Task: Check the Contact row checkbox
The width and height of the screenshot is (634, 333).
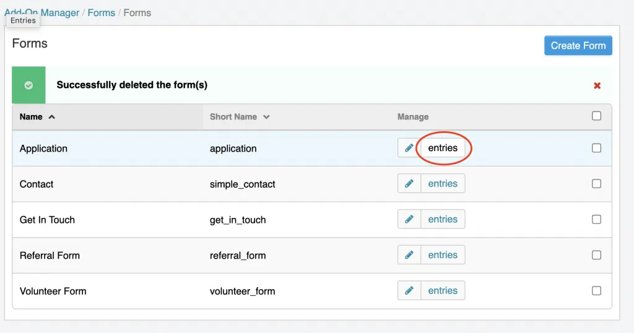Action: pos(596,183)
